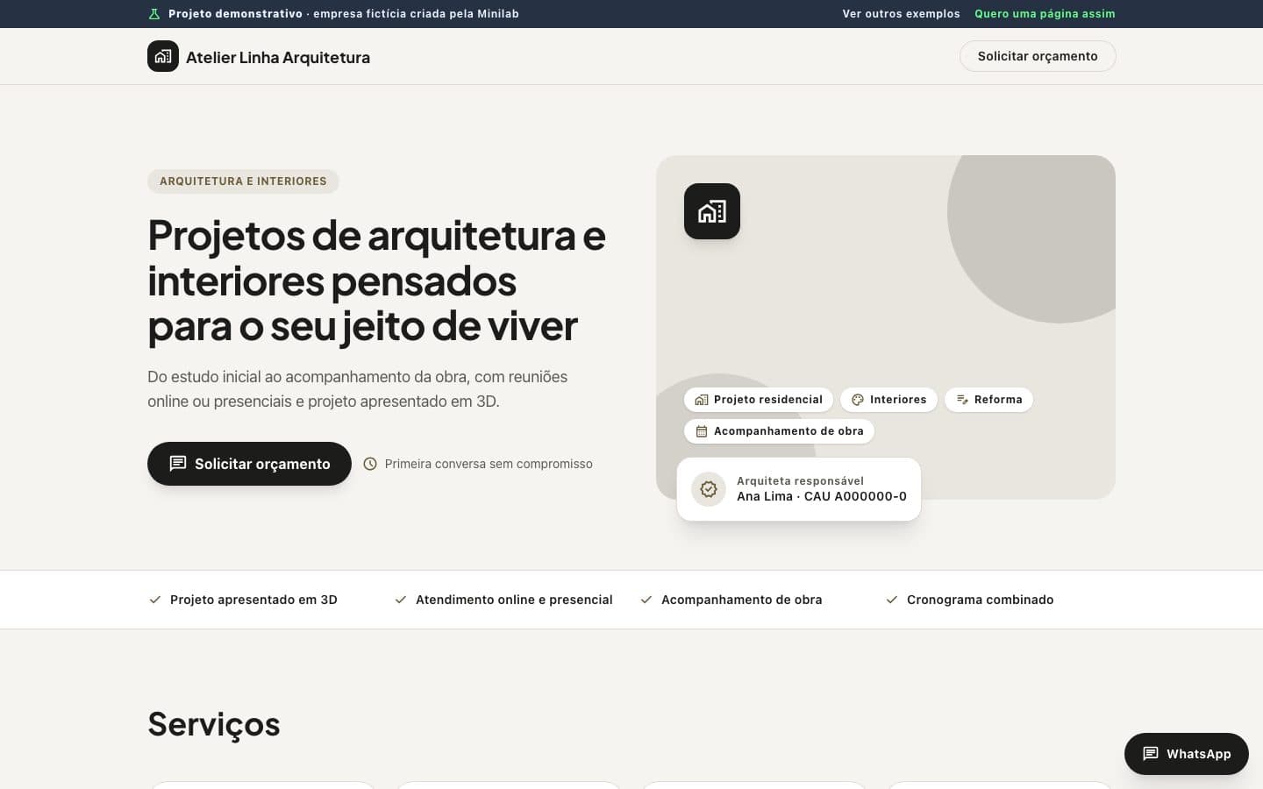
Task: Select the Projeto residencial chip
Action: 759,400
